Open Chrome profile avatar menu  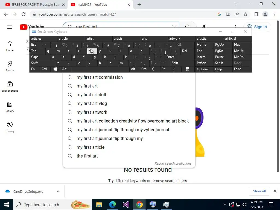pos(265,14)
